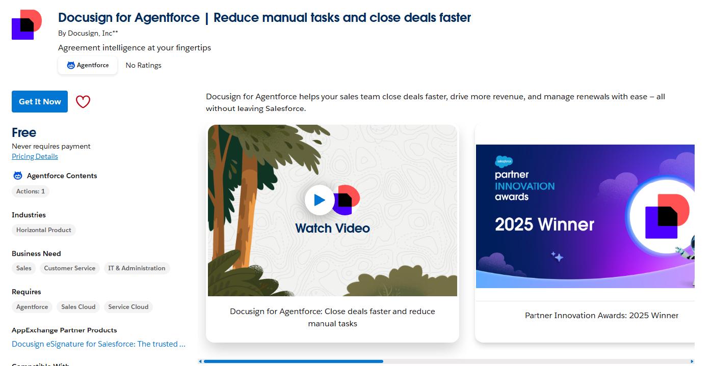Open Partner Innovation Awards 2025 Winner image
Viewport: 713px width, 366px height.
pos(585,216)
